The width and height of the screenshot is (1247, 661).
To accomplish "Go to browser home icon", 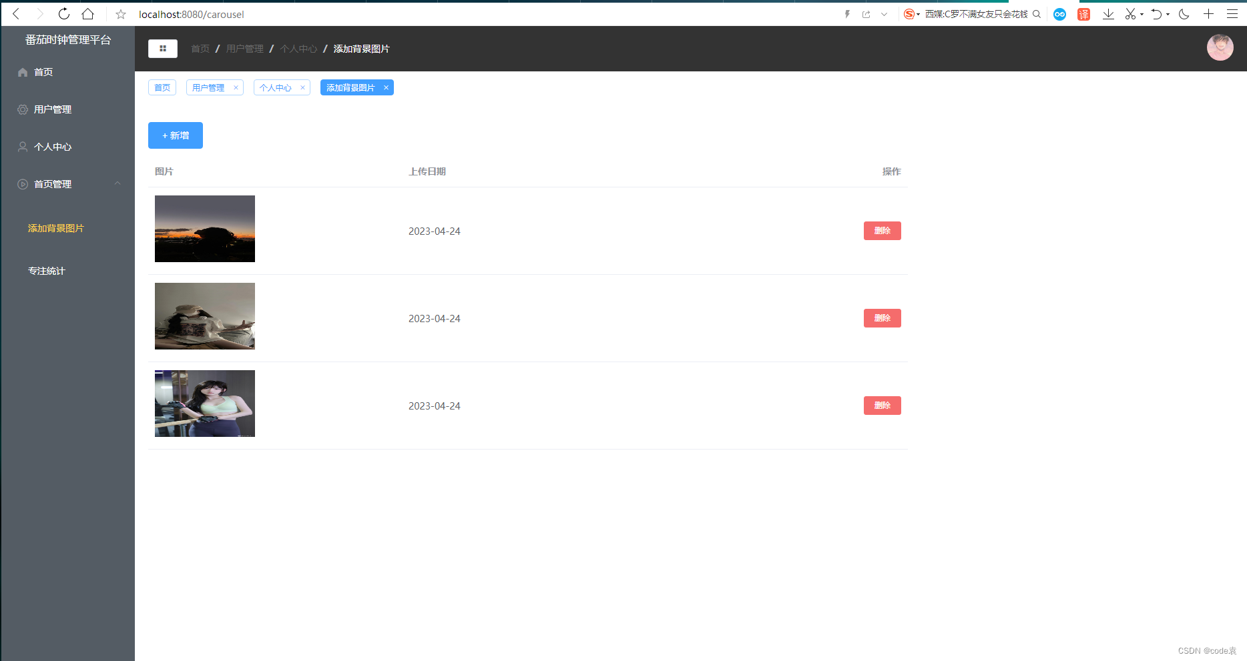I will click(x=87, y=14).
